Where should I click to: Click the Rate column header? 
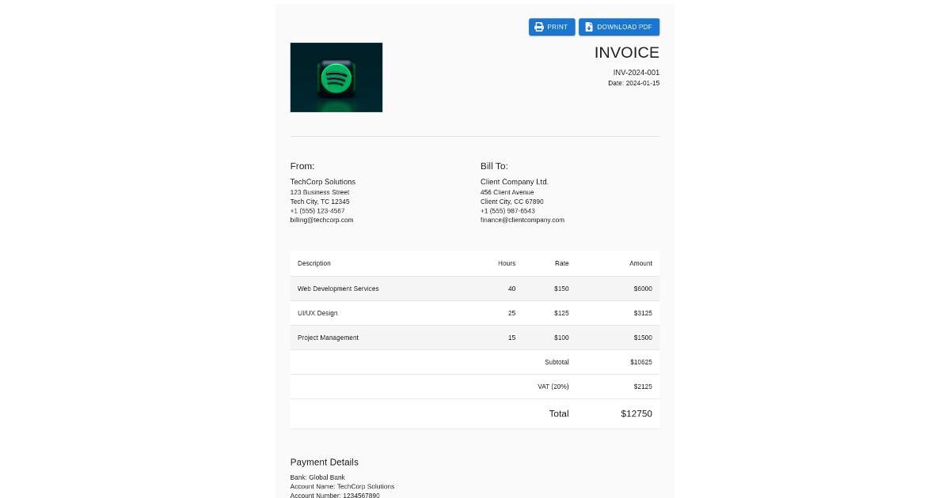coord(561,263)
